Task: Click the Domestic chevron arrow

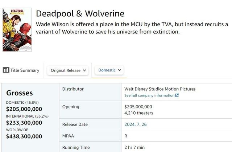Action: click(x=120, y=70)
